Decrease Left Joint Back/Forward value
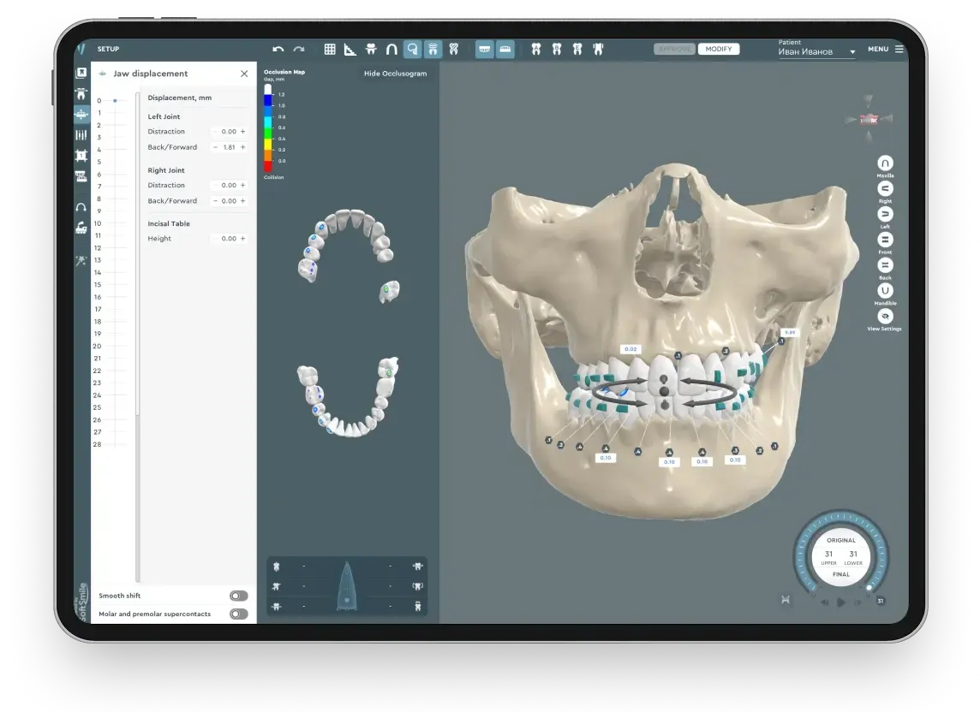Screen dimensions: 980x712 pyautogui.click(x=215, y=147)
